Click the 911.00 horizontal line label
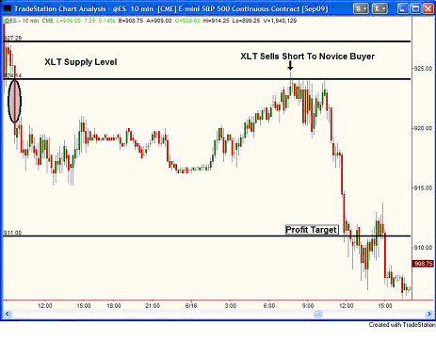The height and width of the screenshot is (342, 436). pos(12,233)
